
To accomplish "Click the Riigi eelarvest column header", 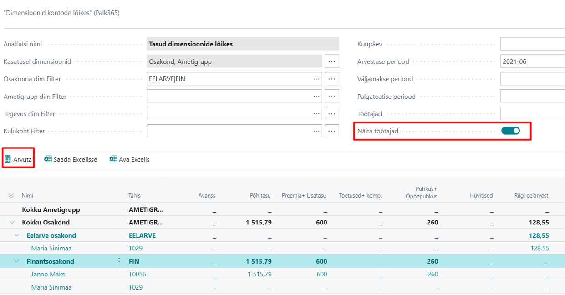I will click(x=531, y=196).
